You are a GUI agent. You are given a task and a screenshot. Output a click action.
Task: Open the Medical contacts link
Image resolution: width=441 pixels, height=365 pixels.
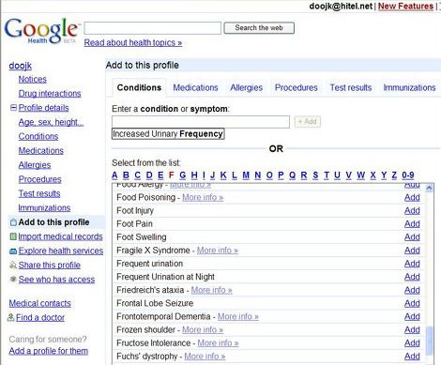point(40,303)
